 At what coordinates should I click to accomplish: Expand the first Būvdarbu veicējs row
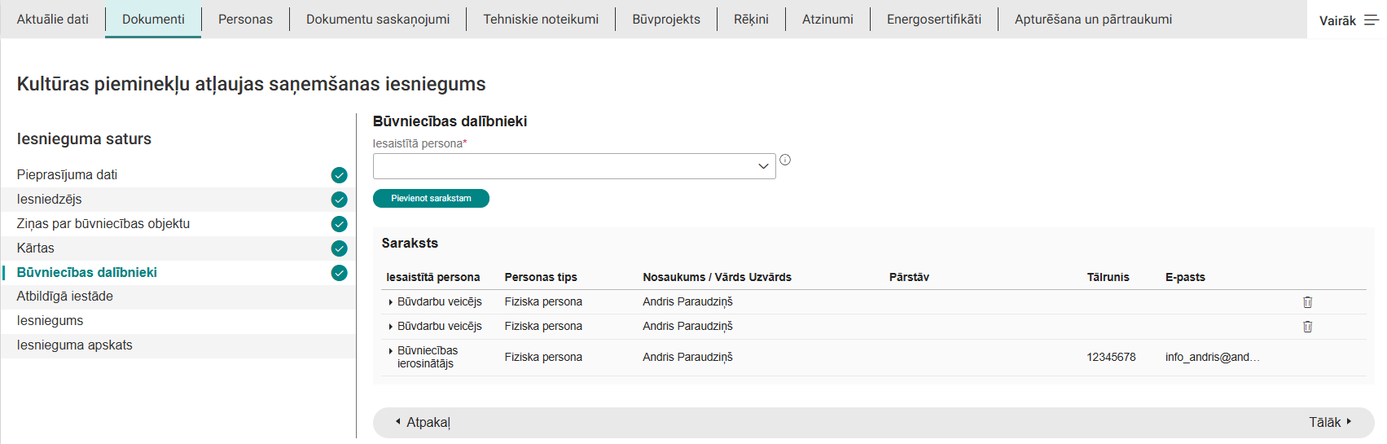tap(391, 302)
